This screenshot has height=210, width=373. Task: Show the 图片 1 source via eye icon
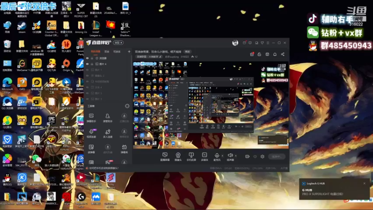pyautogui.click(x=87, y=70)
